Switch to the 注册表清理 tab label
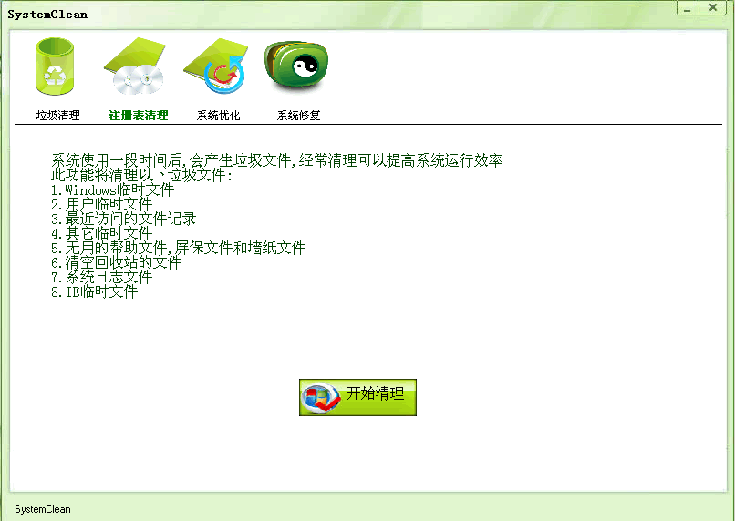Screen dimensions: 735x521 point(139,115)
